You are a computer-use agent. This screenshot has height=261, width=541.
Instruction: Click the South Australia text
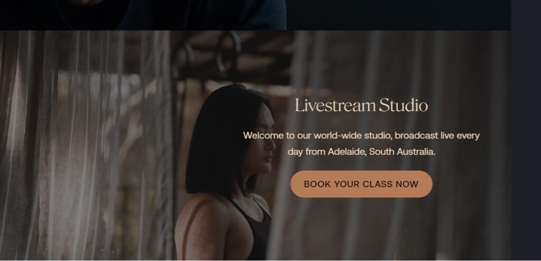402,152
